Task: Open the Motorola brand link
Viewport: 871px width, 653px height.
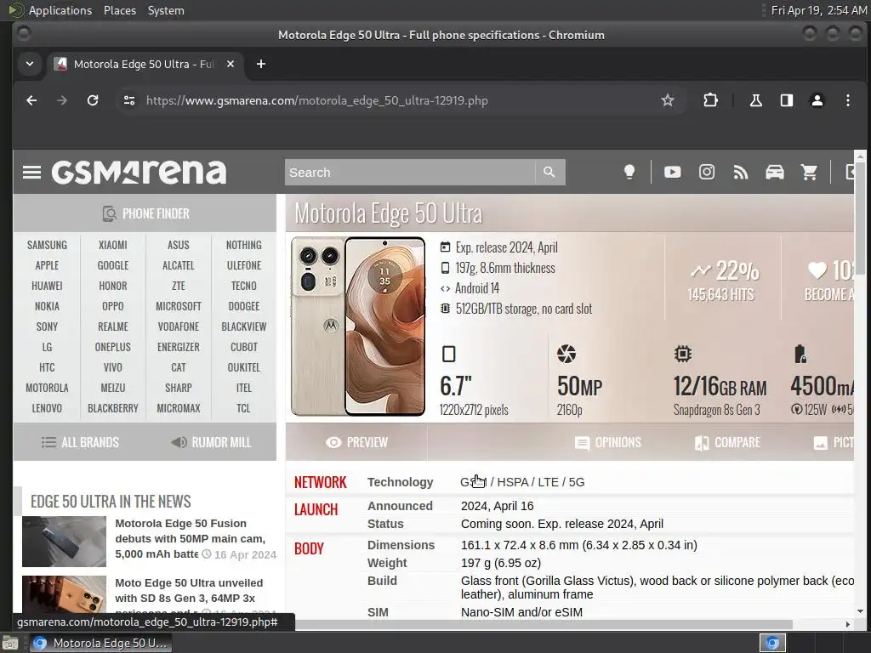Action: point(48,388)
